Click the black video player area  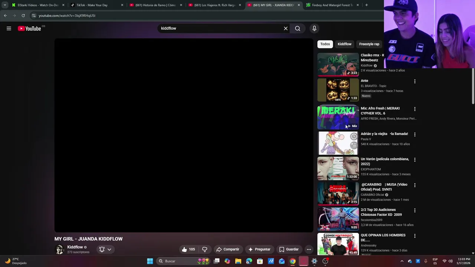[x=184, y=135]
